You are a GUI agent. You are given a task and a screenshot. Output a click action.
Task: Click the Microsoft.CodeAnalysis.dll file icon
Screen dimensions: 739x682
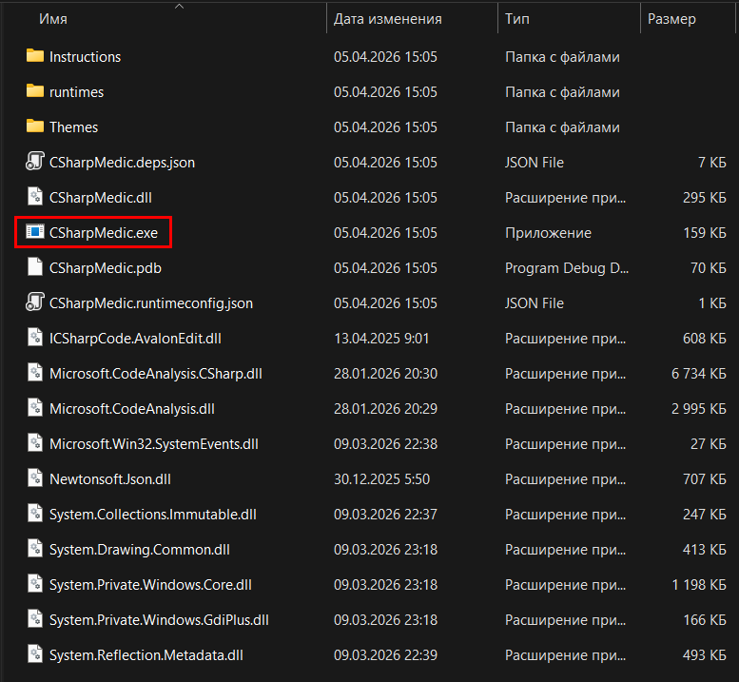click(x=35, y=408)
